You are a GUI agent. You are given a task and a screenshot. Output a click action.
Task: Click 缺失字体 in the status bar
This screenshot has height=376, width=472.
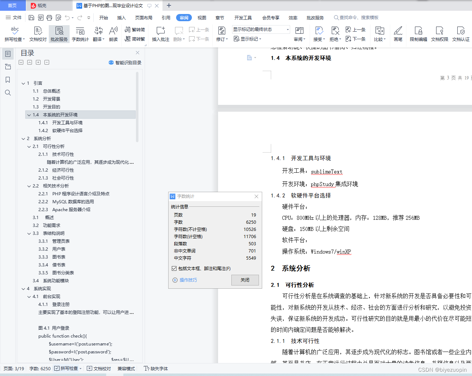pos(156,368)
